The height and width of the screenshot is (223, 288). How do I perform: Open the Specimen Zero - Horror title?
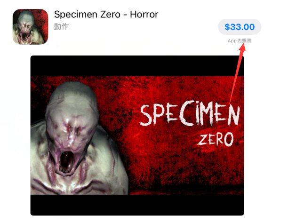click(106, 14)
